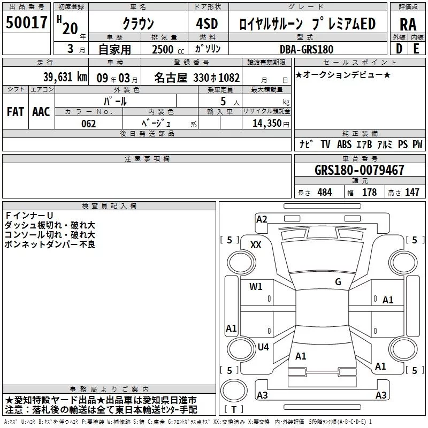Select transmission value FAT
The image size is (428, 428).
(16, 112)
